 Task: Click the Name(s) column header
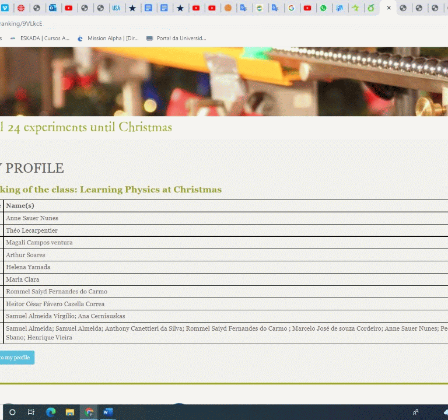pos(20,206)
